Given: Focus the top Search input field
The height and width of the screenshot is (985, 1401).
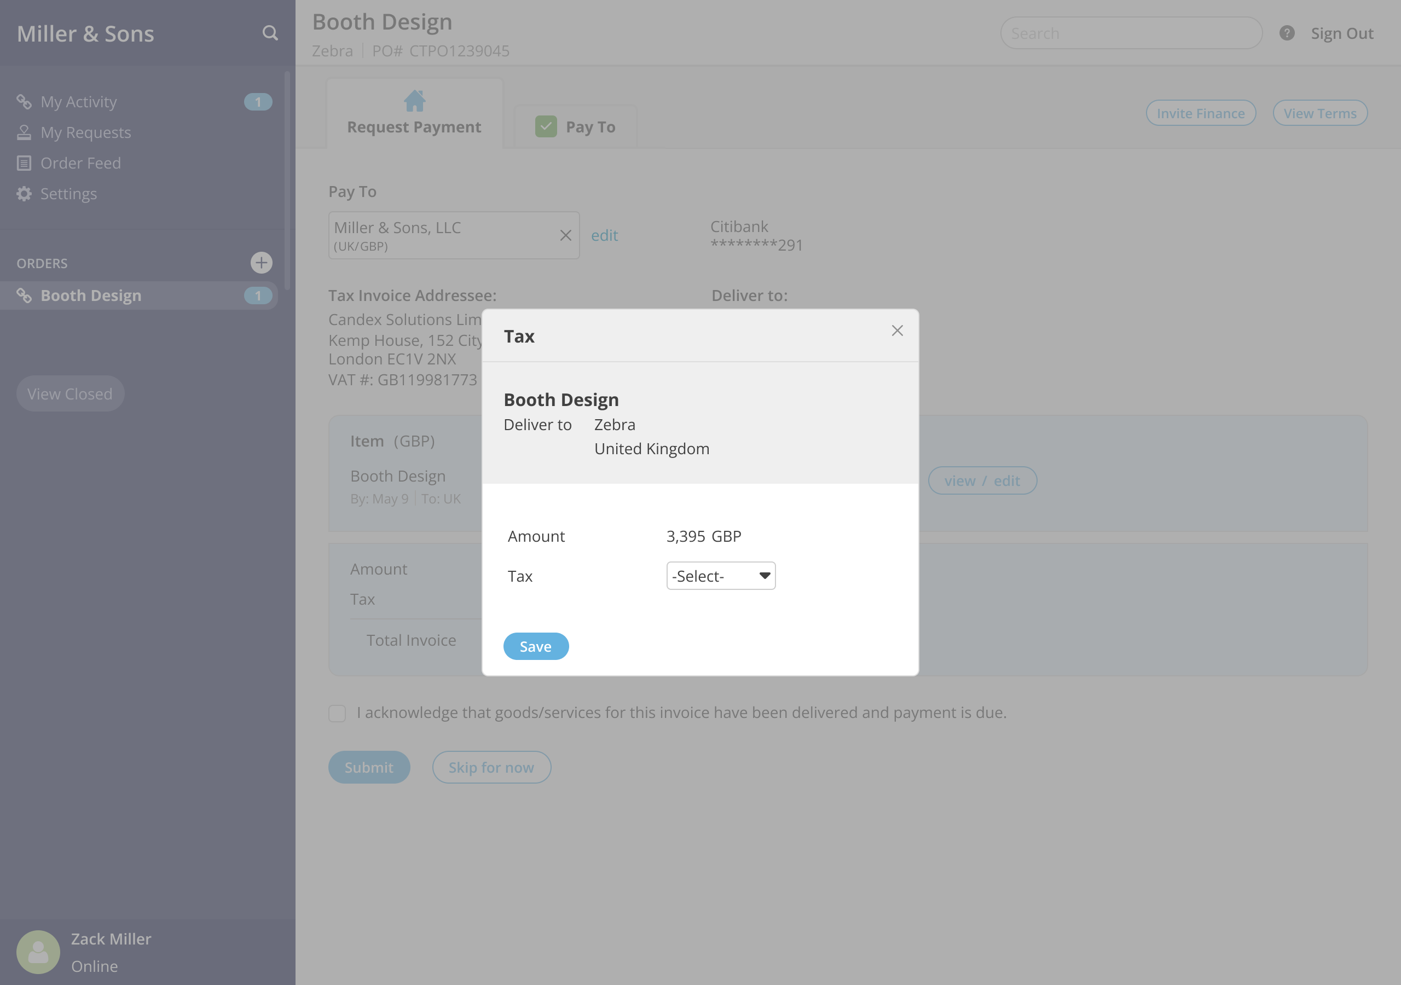Looking at the screenshot, I should pyautogui.click(x=1131, y=33).
